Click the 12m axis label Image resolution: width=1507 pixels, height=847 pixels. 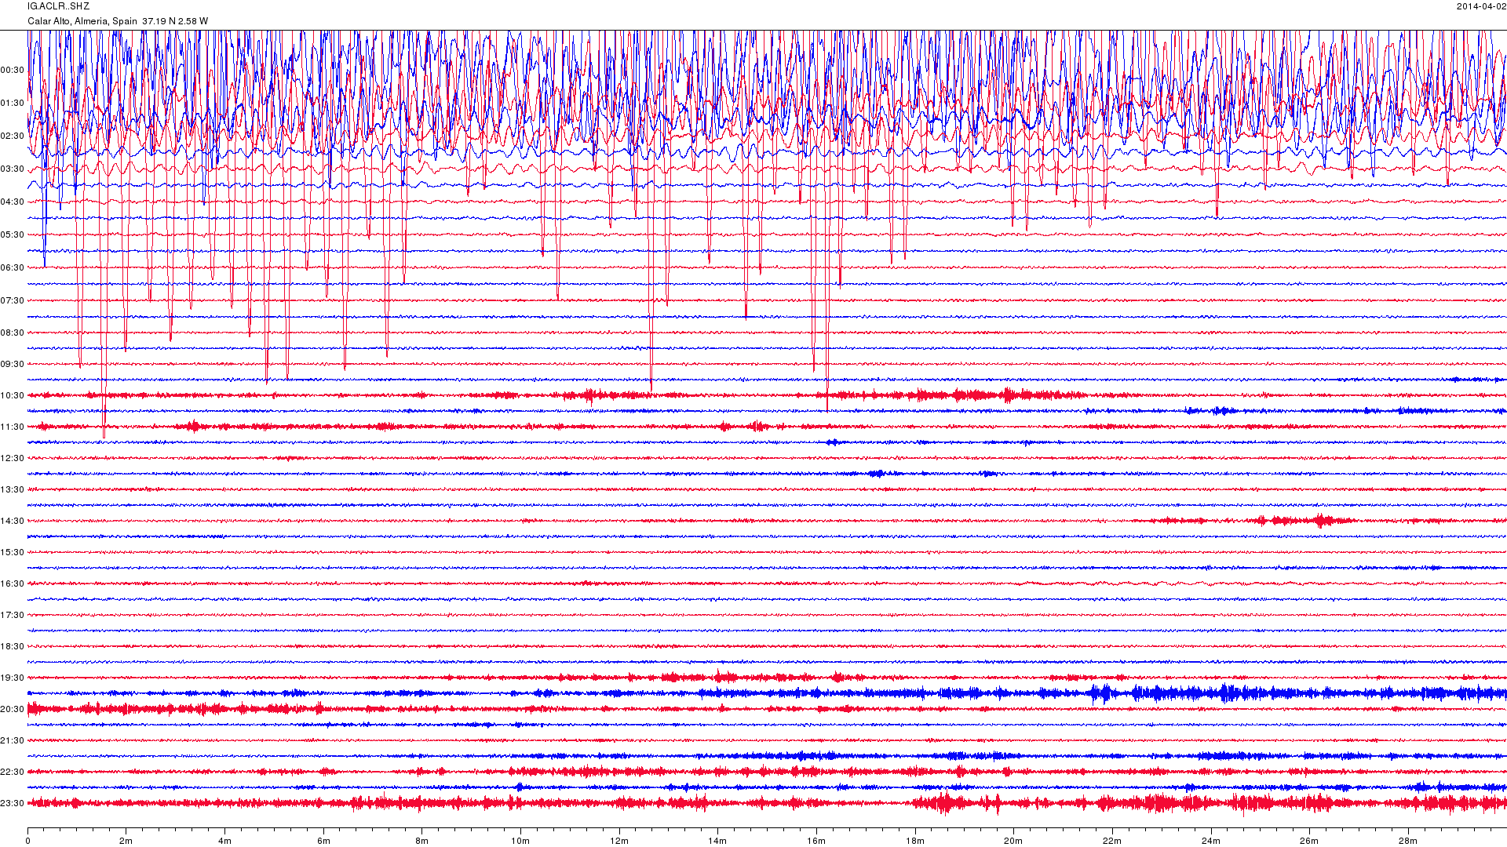[x=619, y=842]
